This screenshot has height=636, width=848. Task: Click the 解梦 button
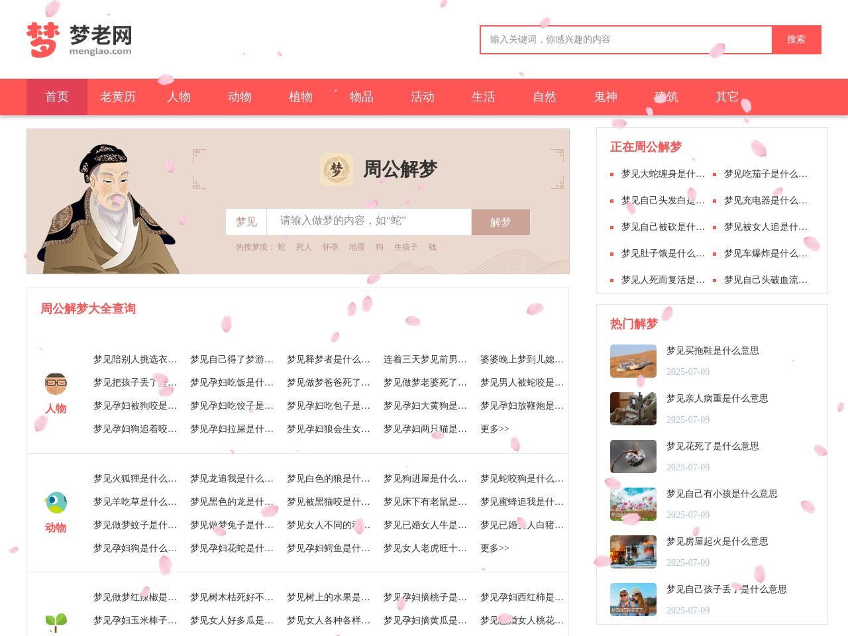coord(501,222)
